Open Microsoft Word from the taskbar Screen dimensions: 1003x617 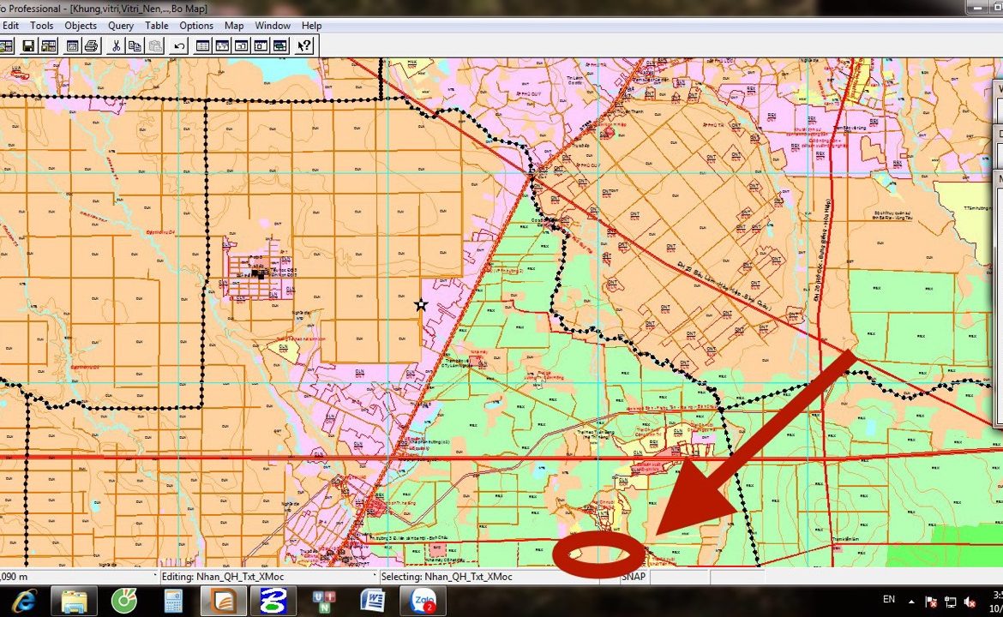[x=373, y=601]
